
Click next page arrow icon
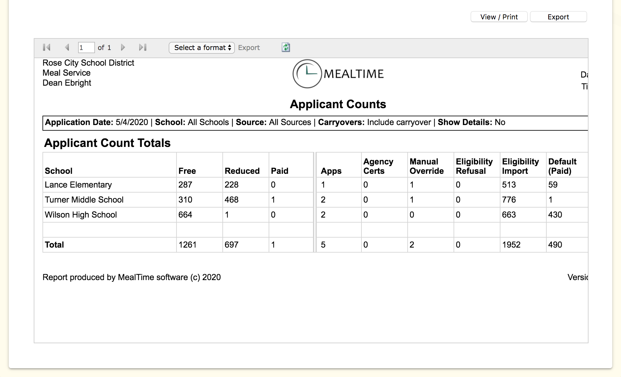[123, 47]
